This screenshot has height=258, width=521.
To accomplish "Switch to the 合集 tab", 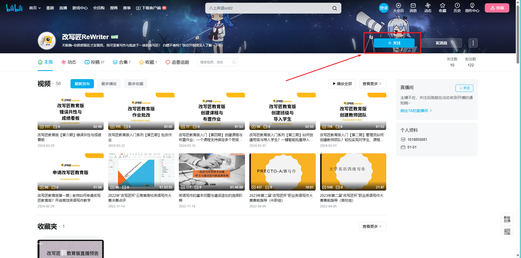I will pos(122,62).
